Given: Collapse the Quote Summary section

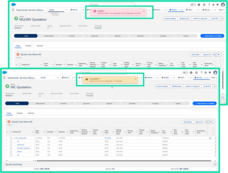Looking at the screenshot, I should 215,164.
